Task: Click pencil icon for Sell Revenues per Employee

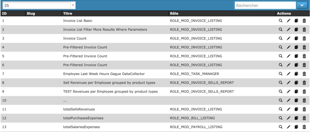Action: tap(289, 83)
